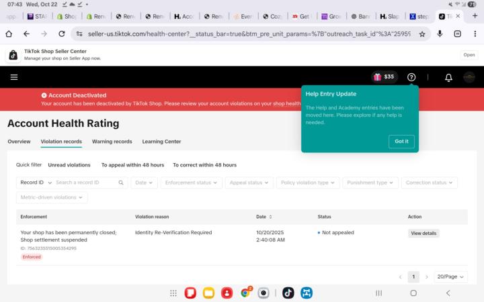Screen dimensions: 484x302
Task: Reload the page with browser refresh icon
Action: pyautogui.click(x=62, y=34)
